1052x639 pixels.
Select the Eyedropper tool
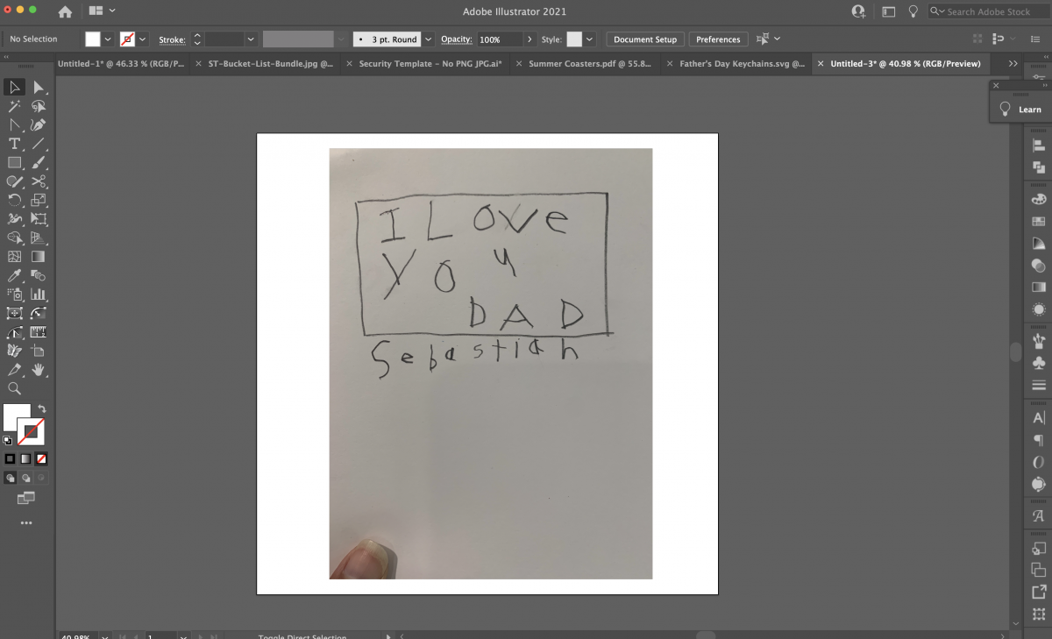click(x=14, y=276)
